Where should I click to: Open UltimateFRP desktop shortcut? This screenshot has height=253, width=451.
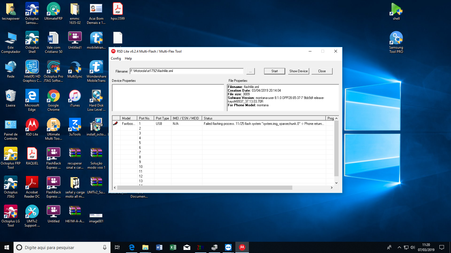(x=53, y=11)
